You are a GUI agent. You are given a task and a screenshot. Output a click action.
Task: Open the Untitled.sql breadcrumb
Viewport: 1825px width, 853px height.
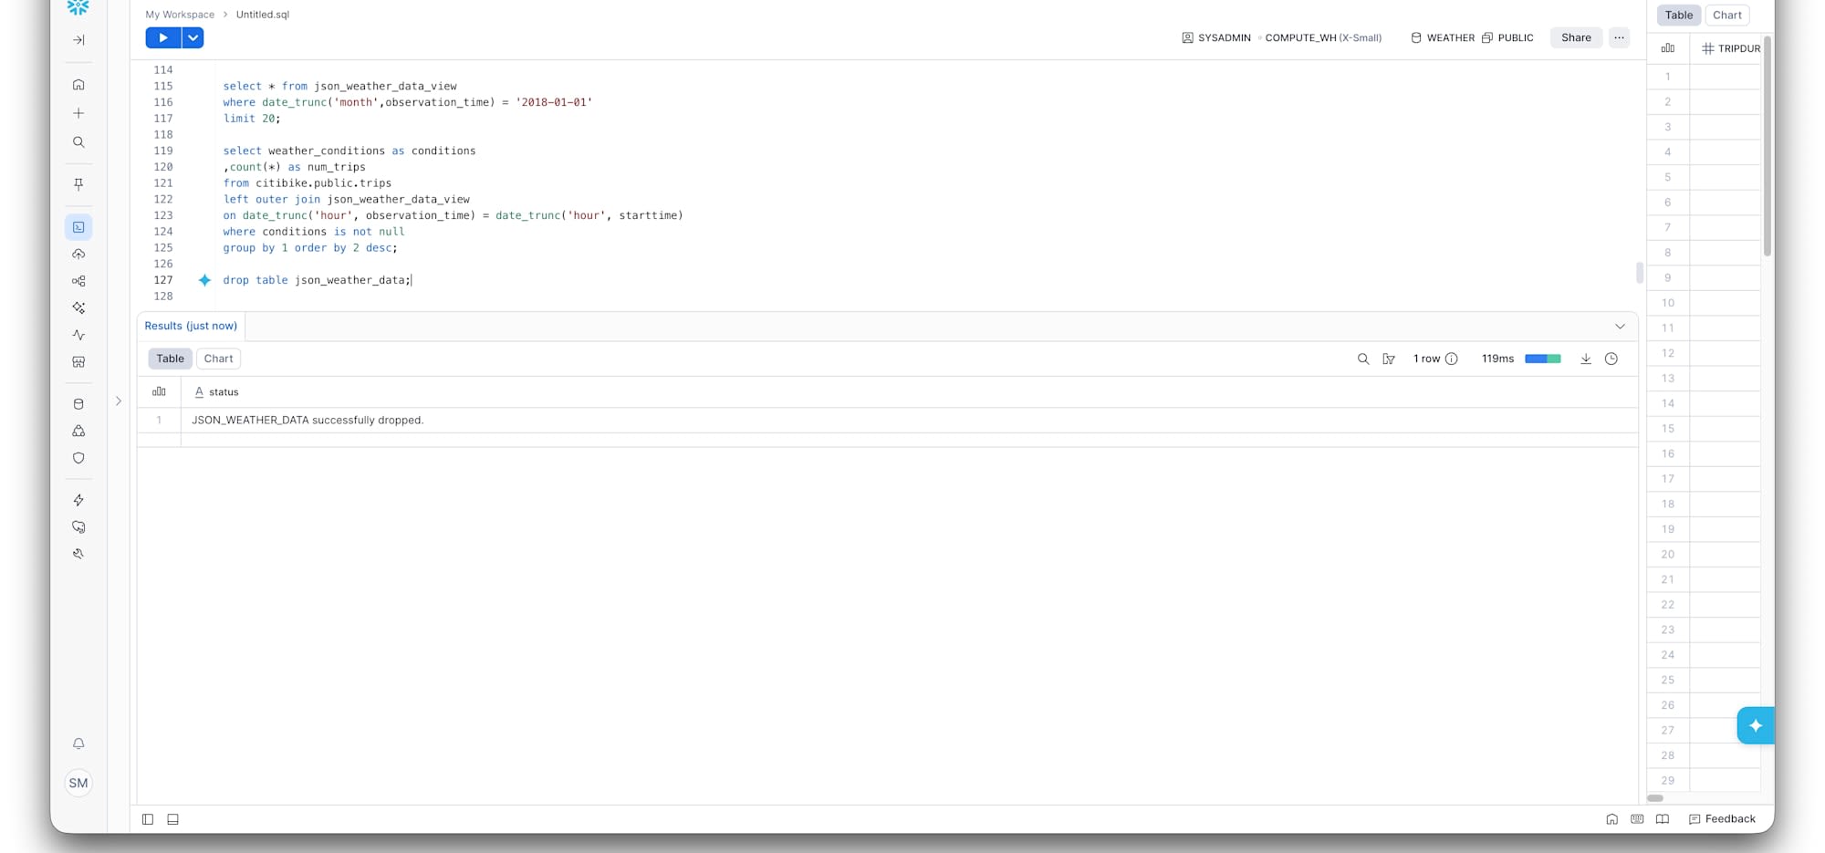[x=263, y=15]
